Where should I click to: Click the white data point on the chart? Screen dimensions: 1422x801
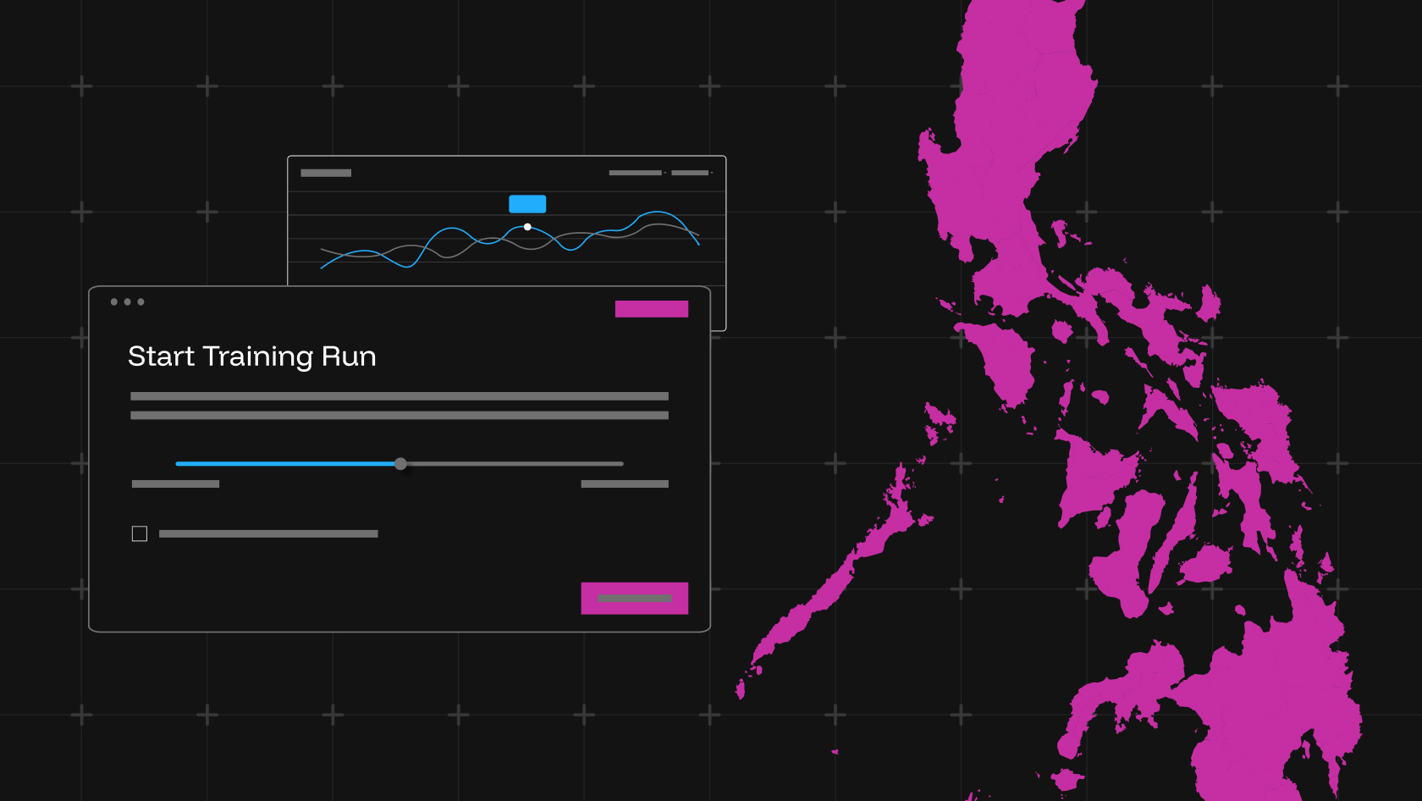(527, 227)
